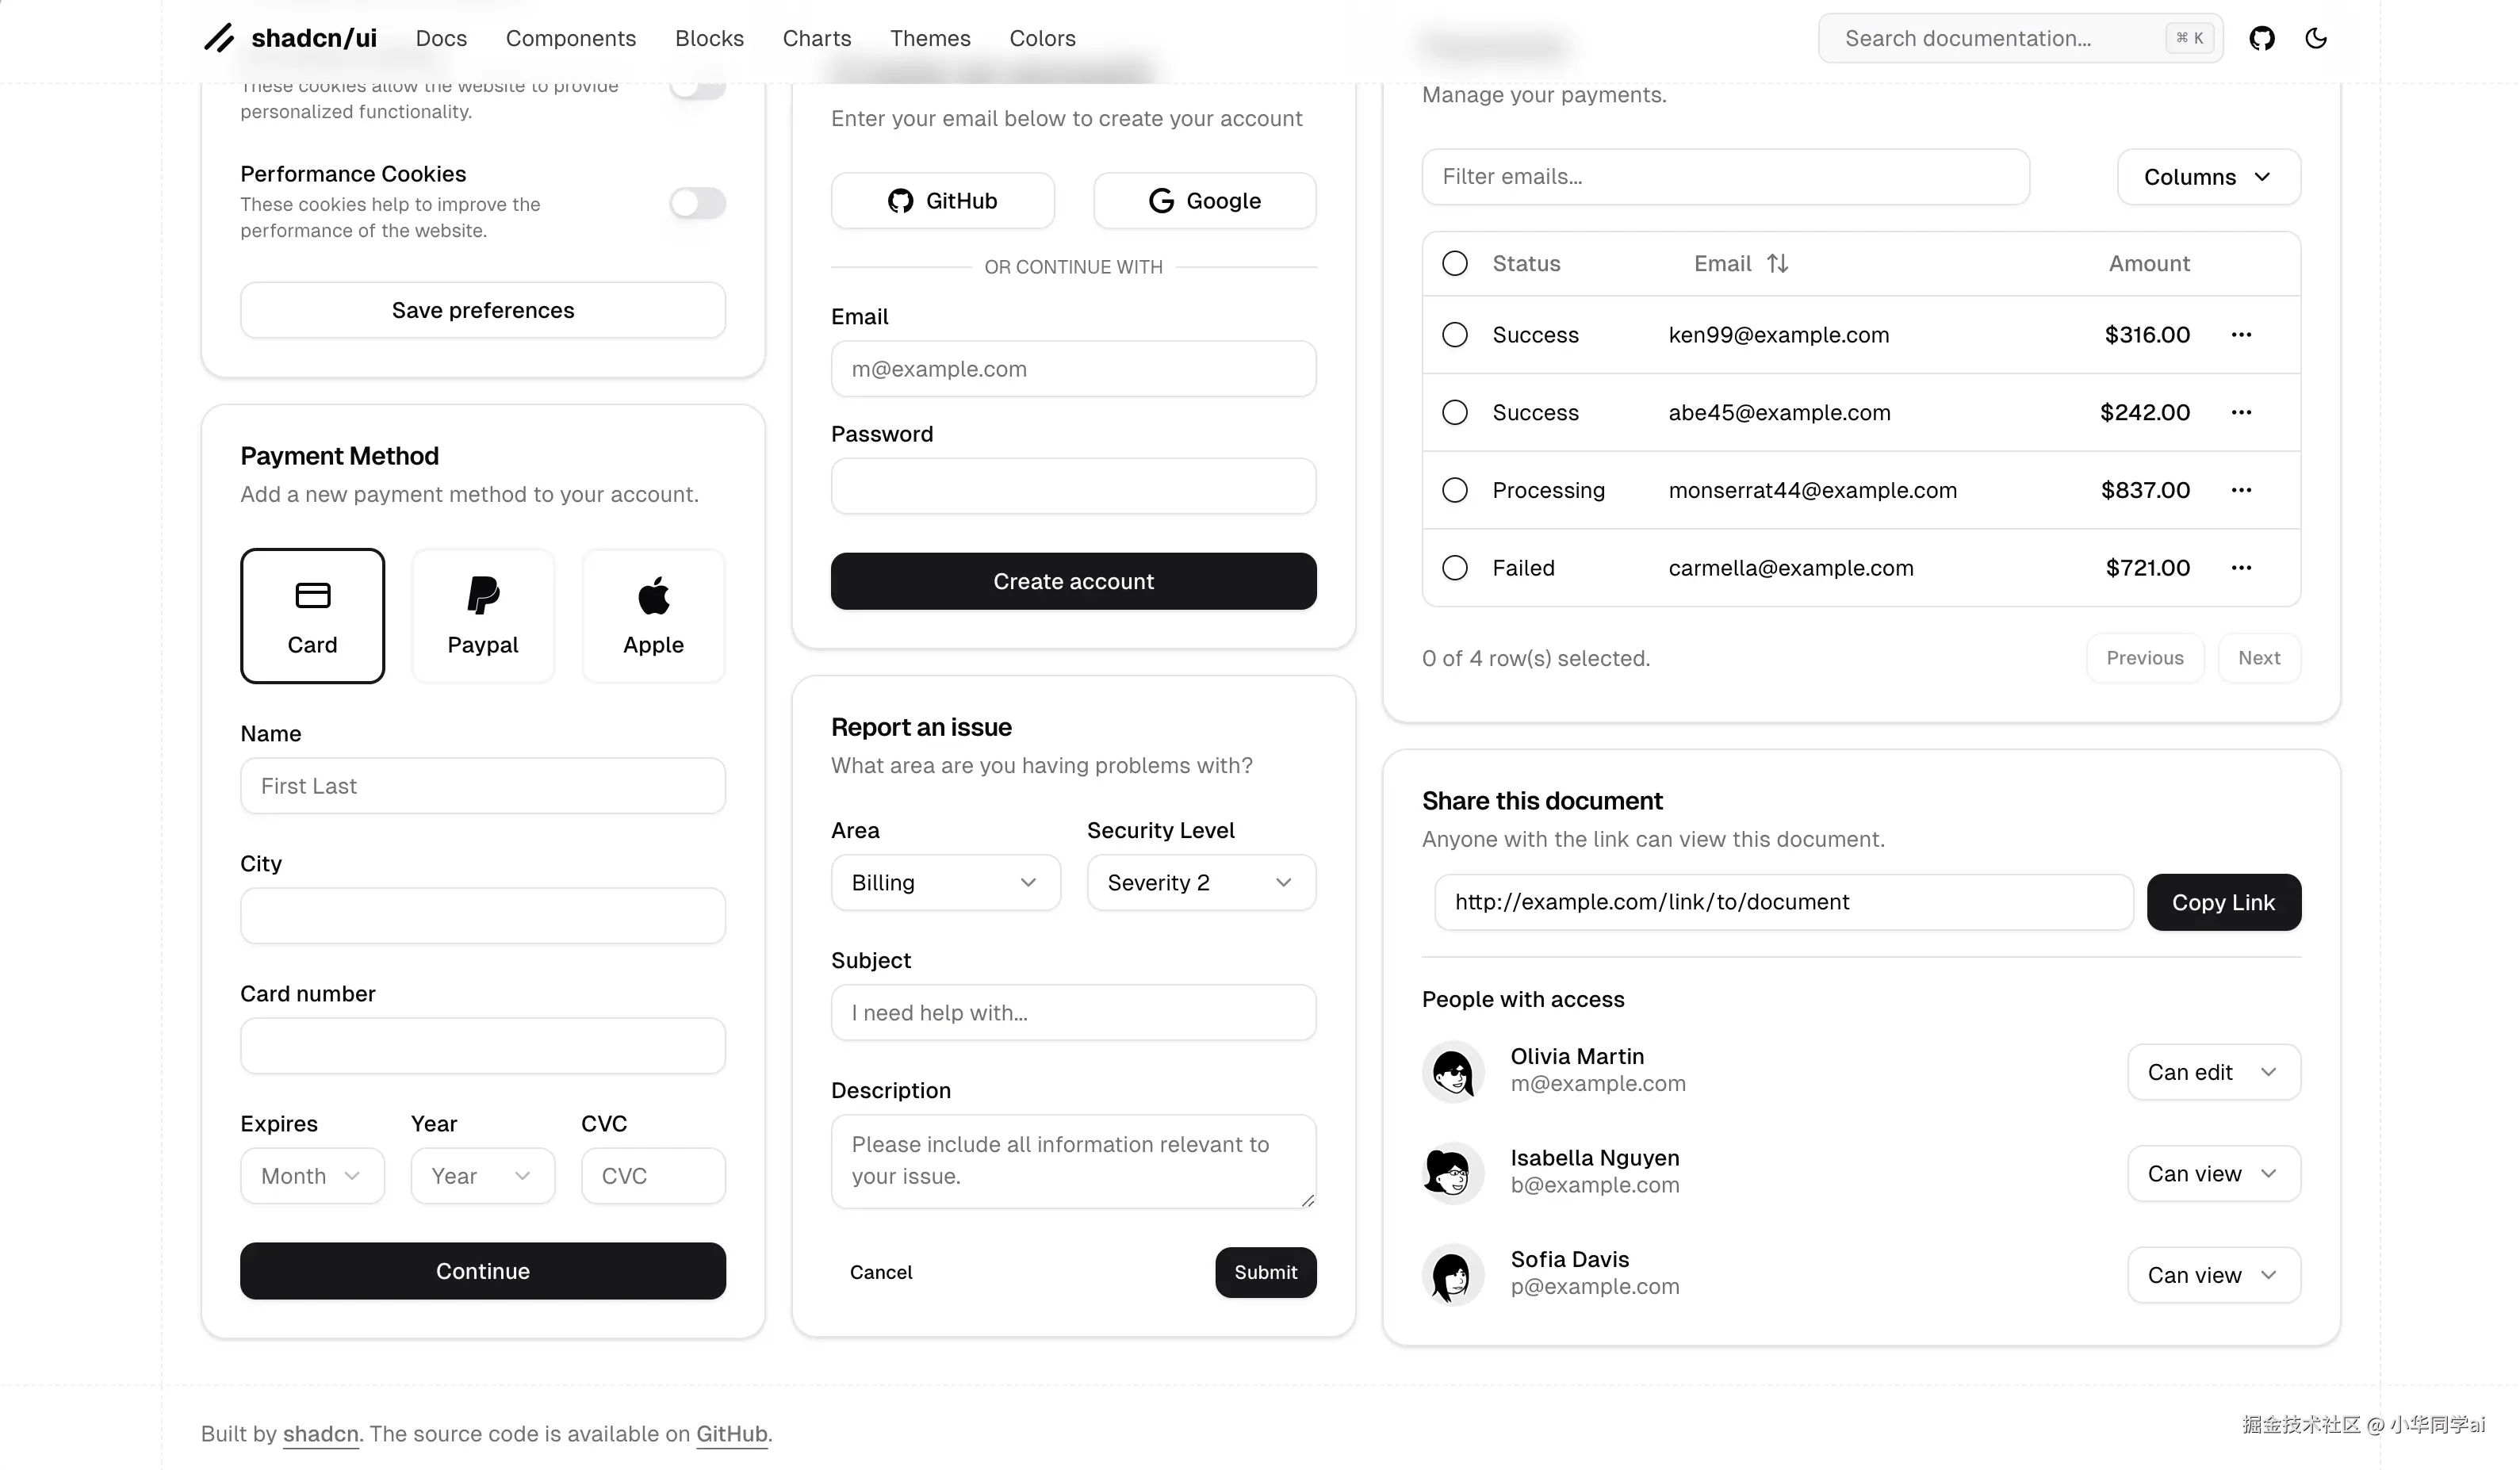Open row actions for ken99@example.com
The width and height of the screenshot is (2520, 1470).
2241,335
